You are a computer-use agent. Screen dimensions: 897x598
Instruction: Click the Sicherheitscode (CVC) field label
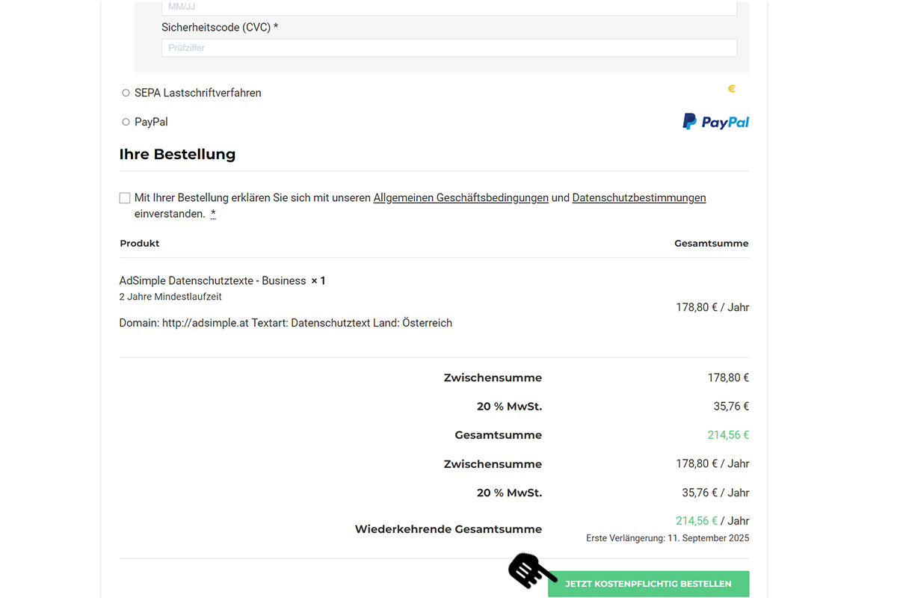[x=220, y=28]
